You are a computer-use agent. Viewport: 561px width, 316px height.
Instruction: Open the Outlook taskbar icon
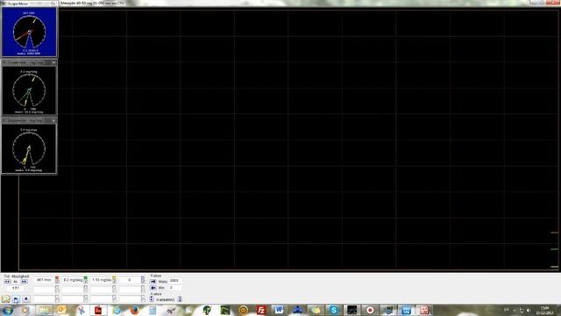(61, 310)
